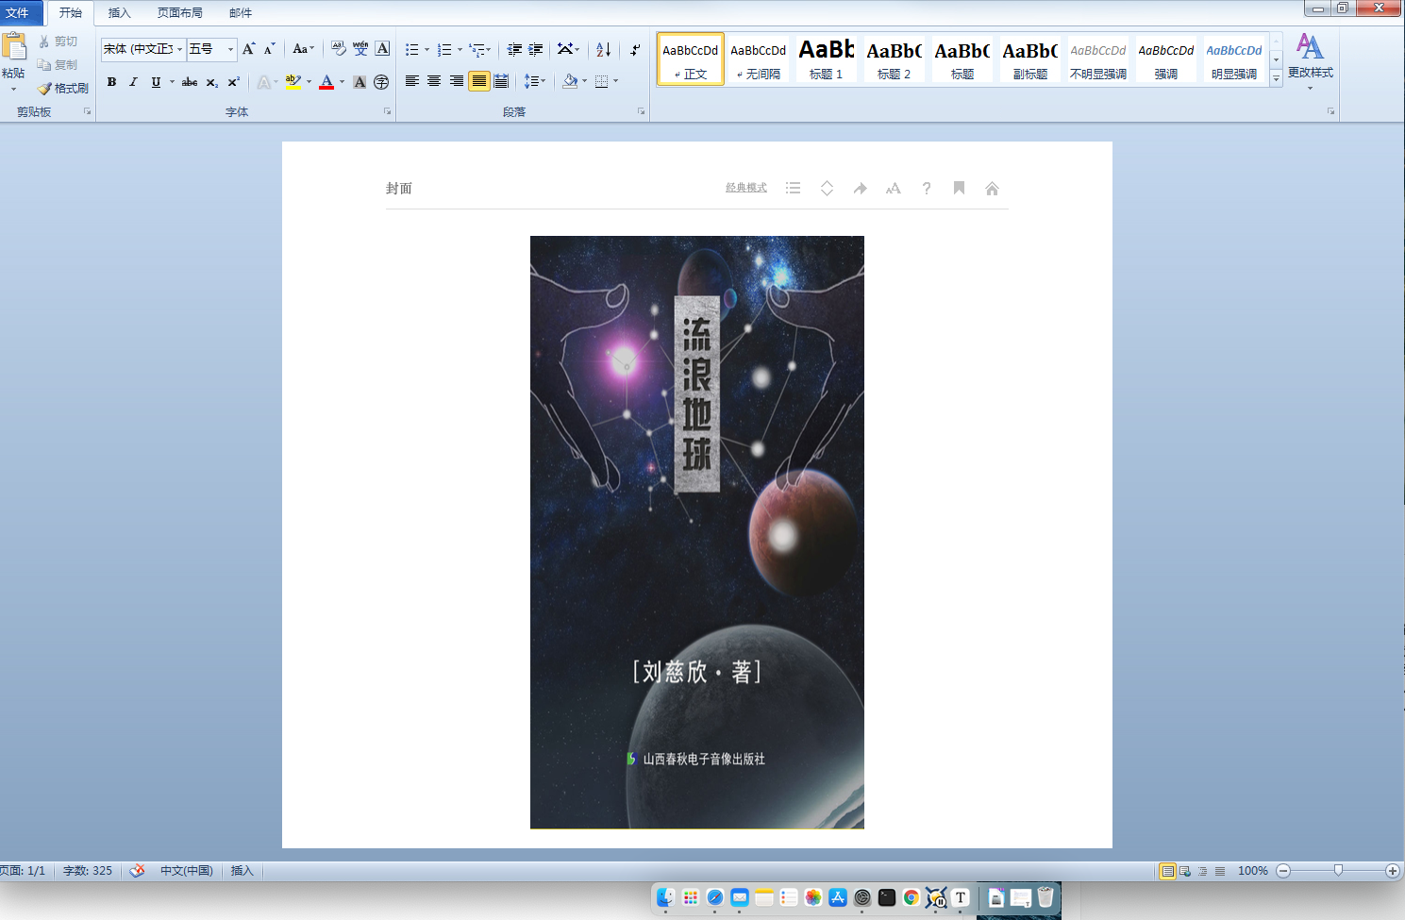Click the font size (AA) icon in reader header
The width and height of the screenshot is (1405, 920).
point(893,188)
